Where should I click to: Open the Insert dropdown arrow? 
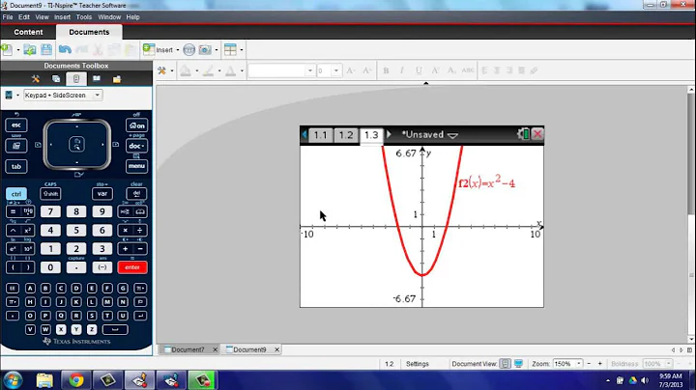pyautogui.click(x=178, y=49)
